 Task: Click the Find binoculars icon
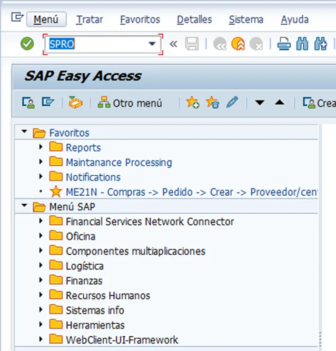[302, 44]
